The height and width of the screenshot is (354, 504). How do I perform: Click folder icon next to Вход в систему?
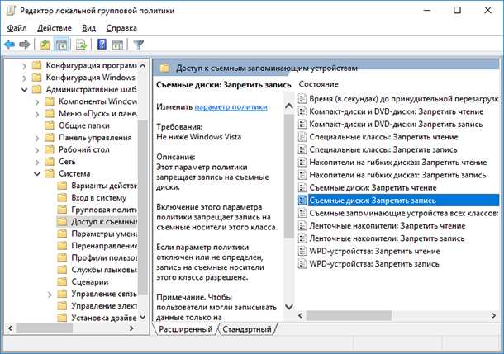[62, 198]
